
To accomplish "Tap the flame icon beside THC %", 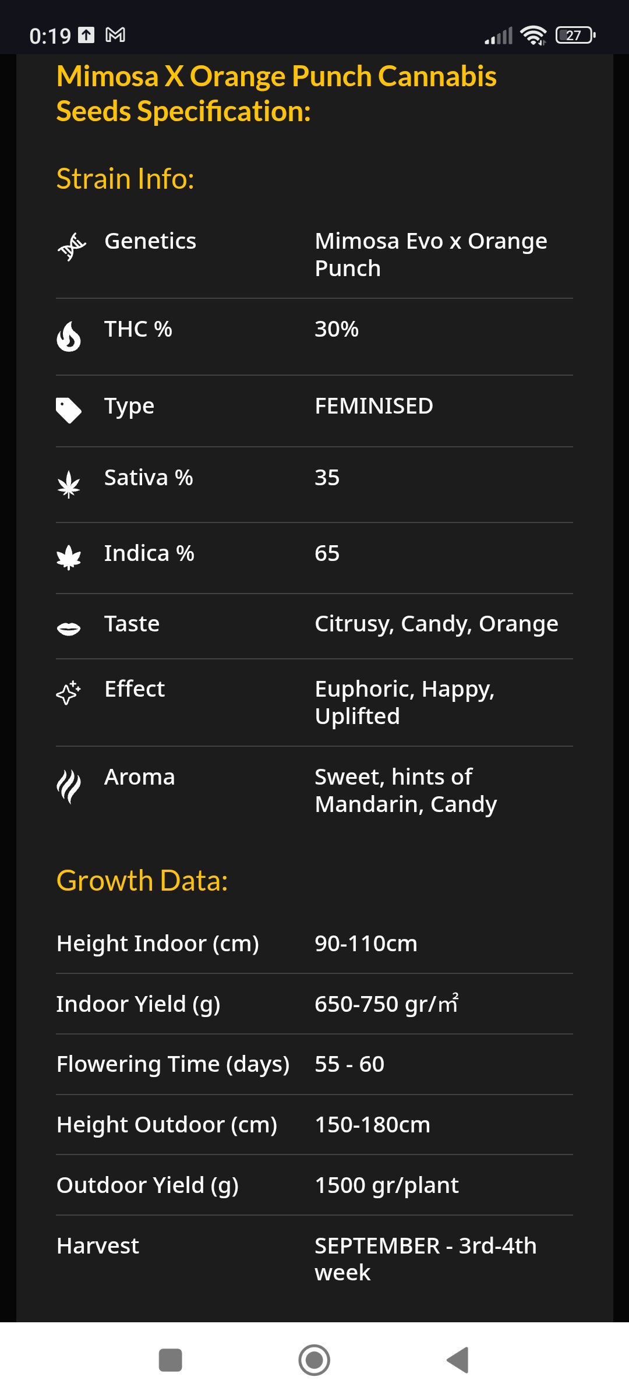I will click(69, 336).
